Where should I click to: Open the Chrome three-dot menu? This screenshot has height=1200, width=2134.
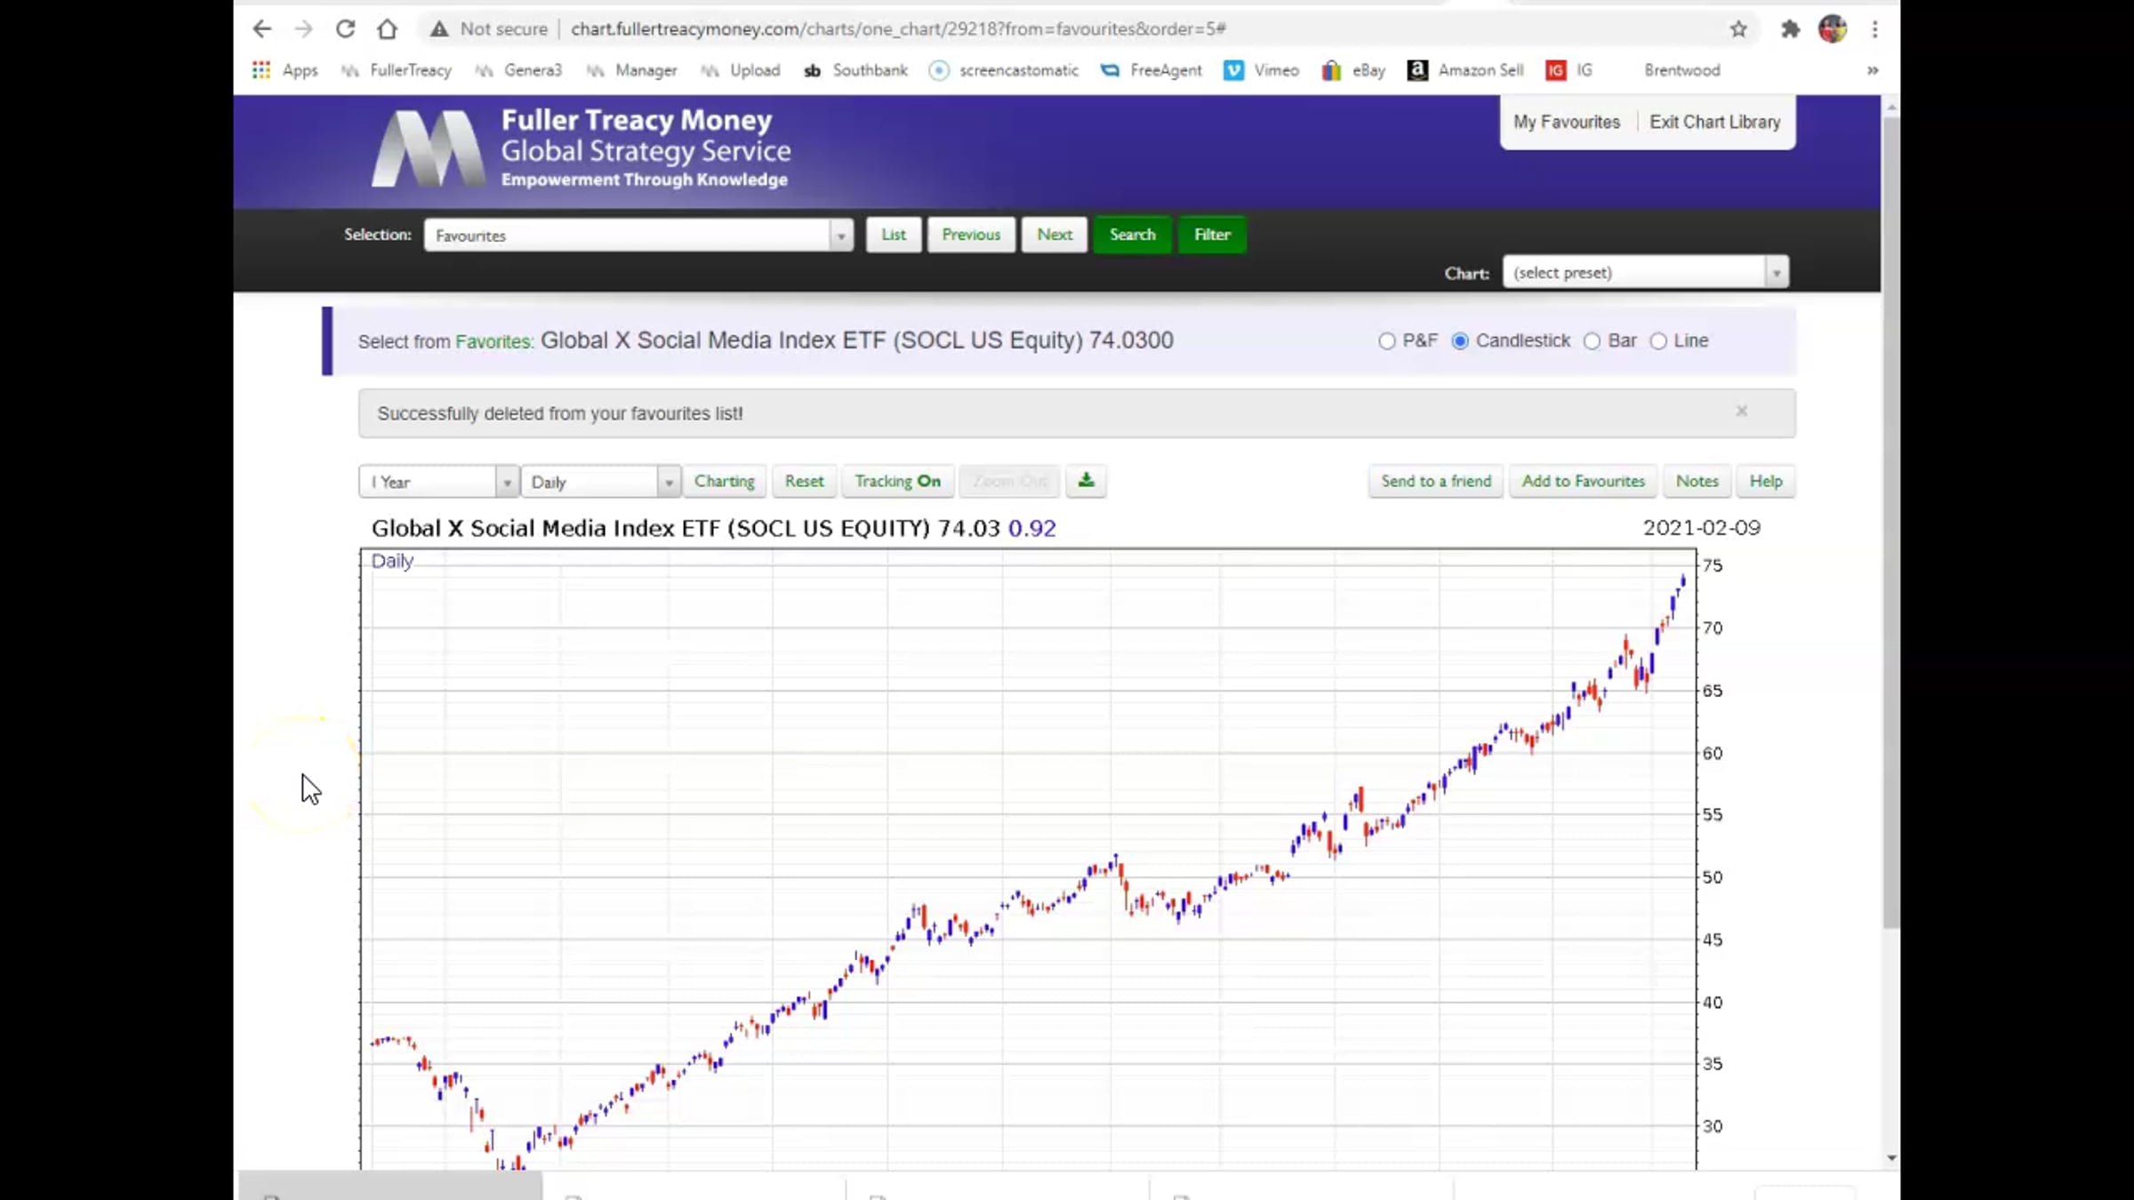pyautogui.click(x=1874, y=29)
